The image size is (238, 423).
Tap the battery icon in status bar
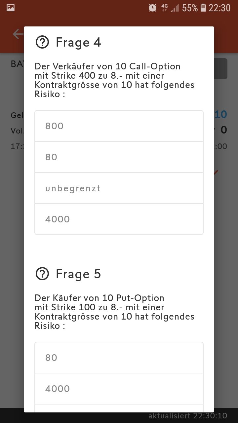(203, 8)
